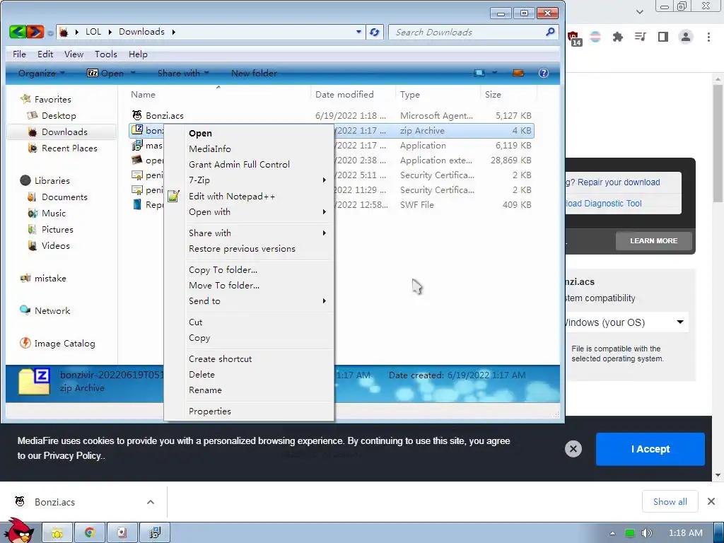The height and width of the screenshot is (543, 724).
Task: Click the Chrome profile avatar icon
Action: 686,37
